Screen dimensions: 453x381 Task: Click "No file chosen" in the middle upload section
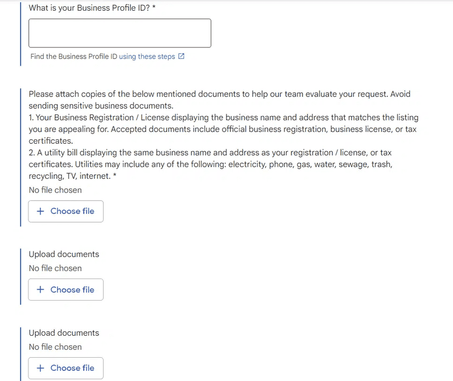click(55, 268)
